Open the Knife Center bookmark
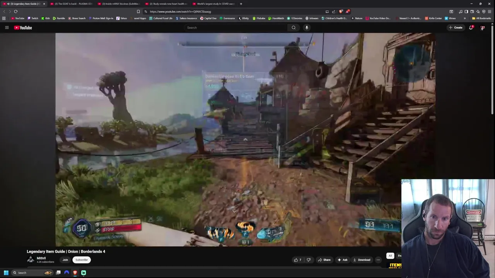Screen dimensions: 495x278 (x=433, y=18)
